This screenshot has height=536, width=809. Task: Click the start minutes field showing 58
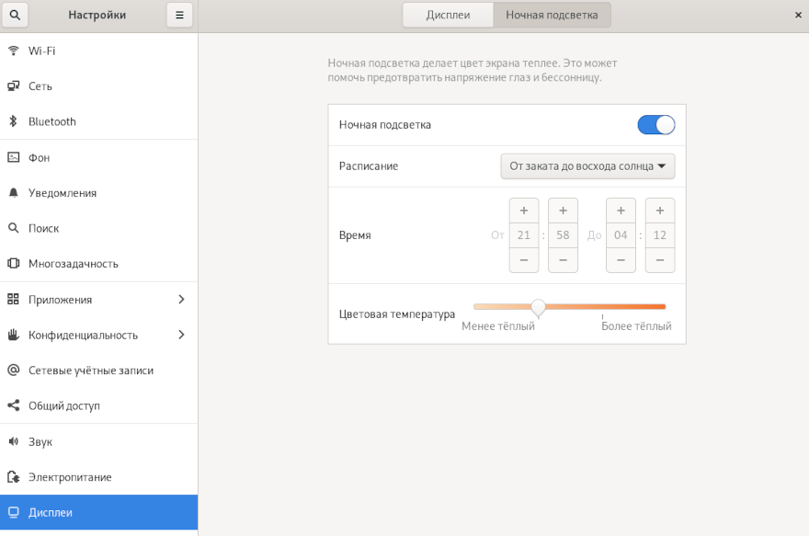pos(563,235)
